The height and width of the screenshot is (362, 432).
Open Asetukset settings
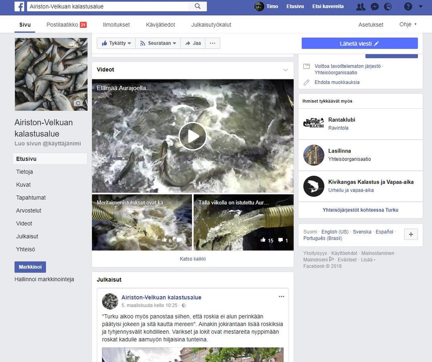(371, 24)
